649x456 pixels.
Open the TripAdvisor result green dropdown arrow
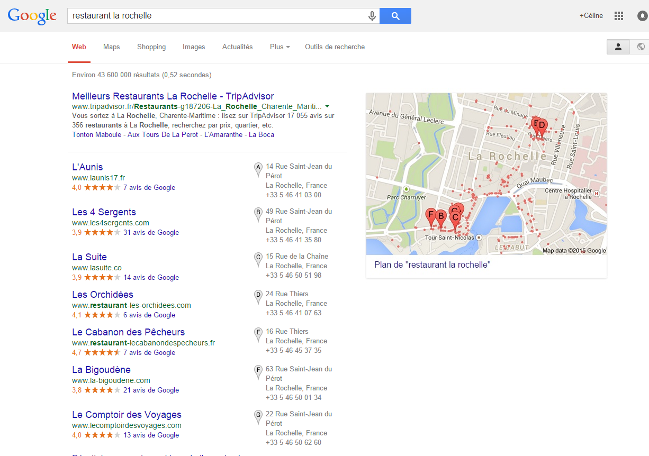[x=327, y=106]
